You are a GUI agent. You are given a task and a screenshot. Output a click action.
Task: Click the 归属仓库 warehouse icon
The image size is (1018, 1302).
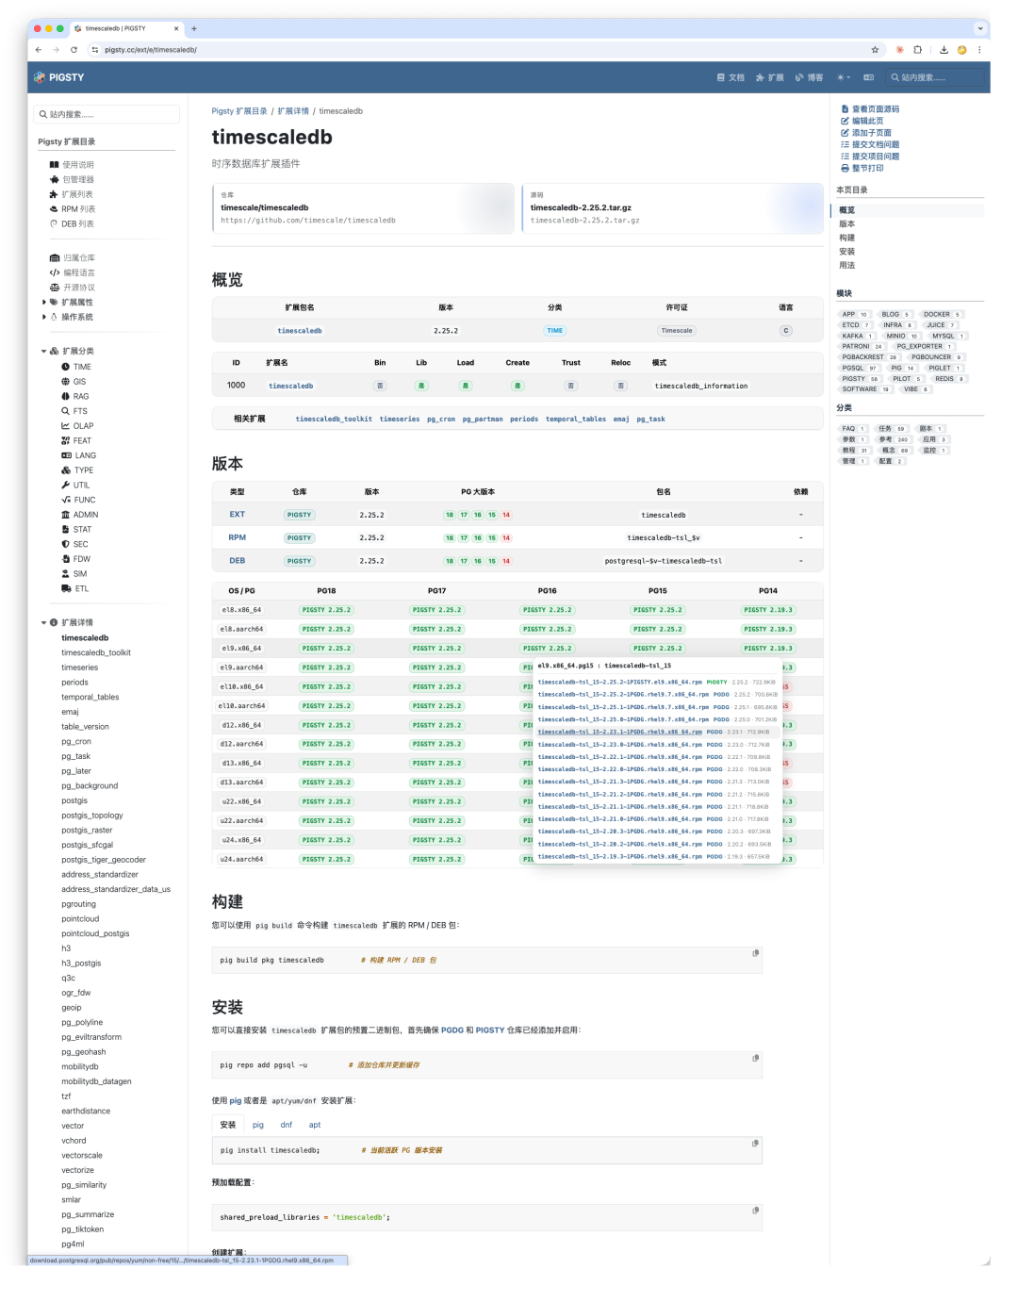tap(55, 257)
